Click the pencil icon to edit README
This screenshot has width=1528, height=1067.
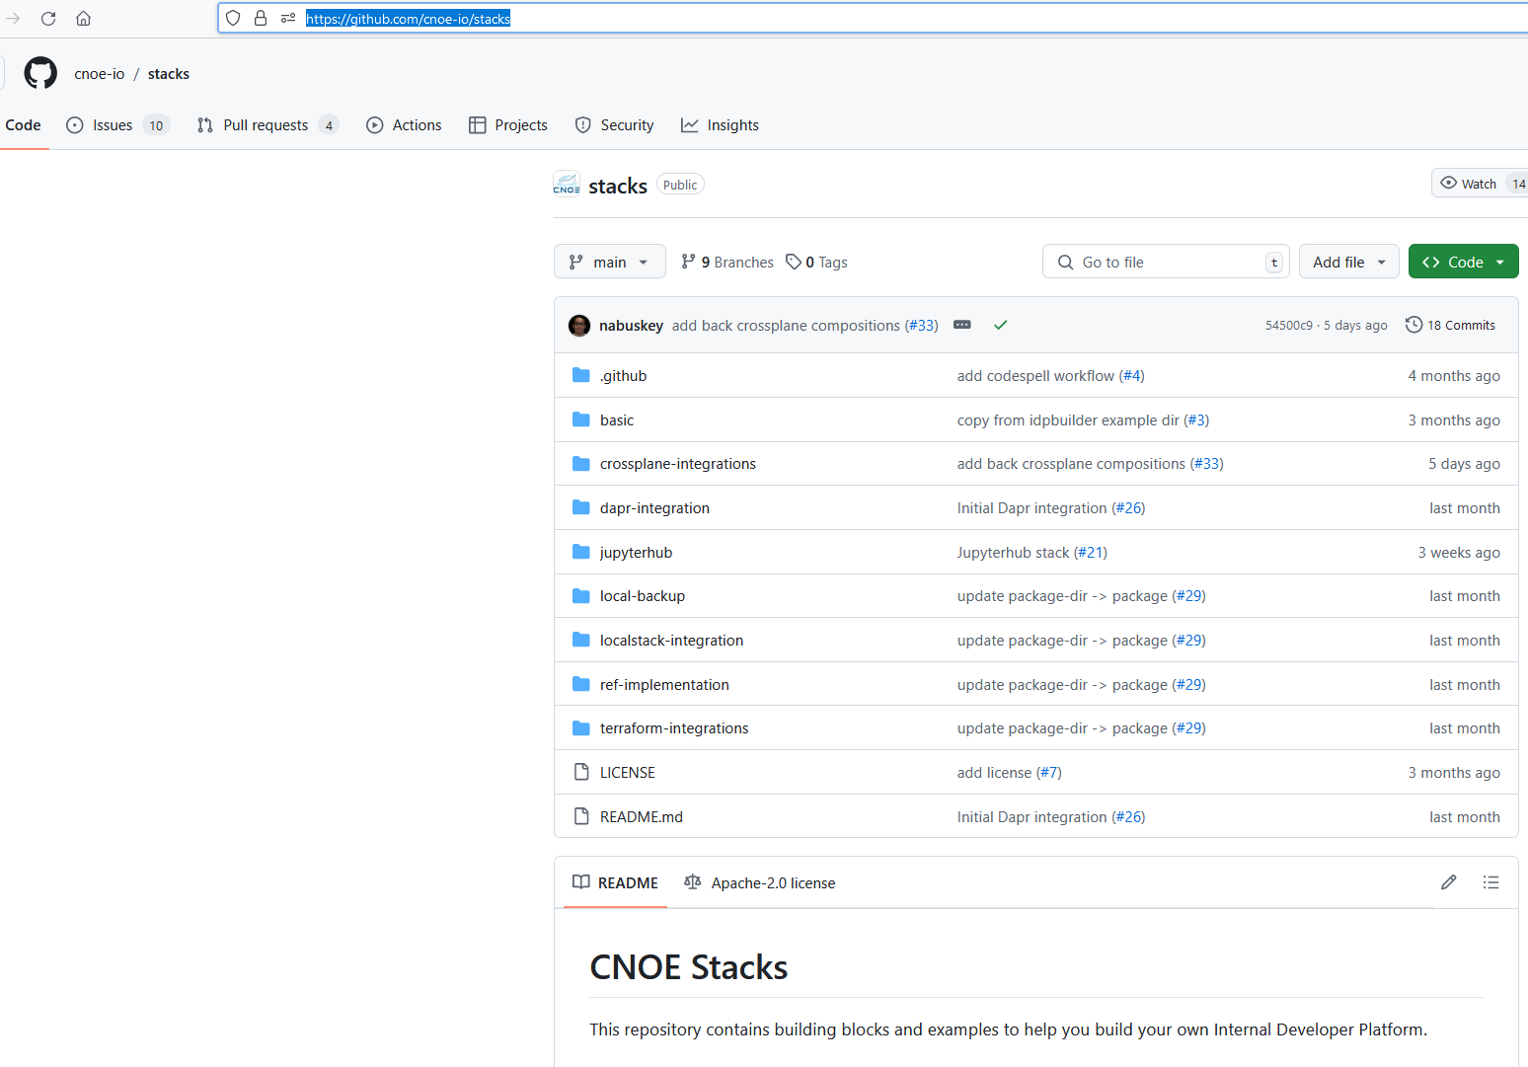point(1448,882)
